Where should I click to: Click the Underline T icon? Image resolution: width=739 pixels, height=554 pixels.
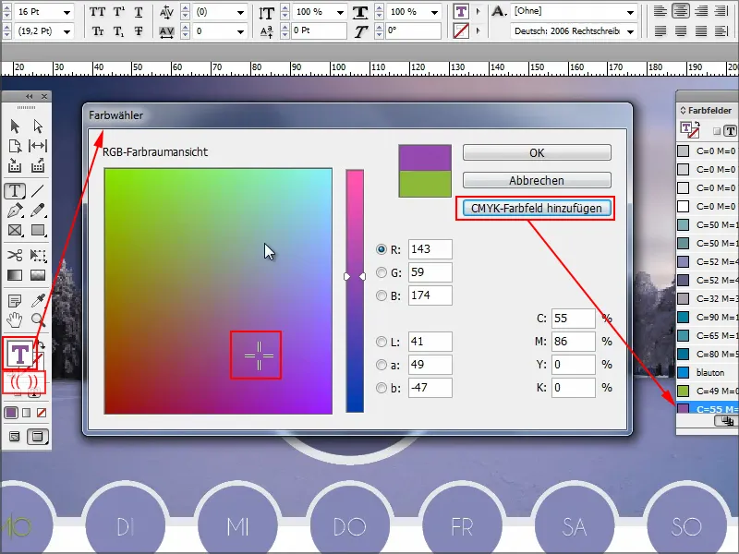click(139, 12)
